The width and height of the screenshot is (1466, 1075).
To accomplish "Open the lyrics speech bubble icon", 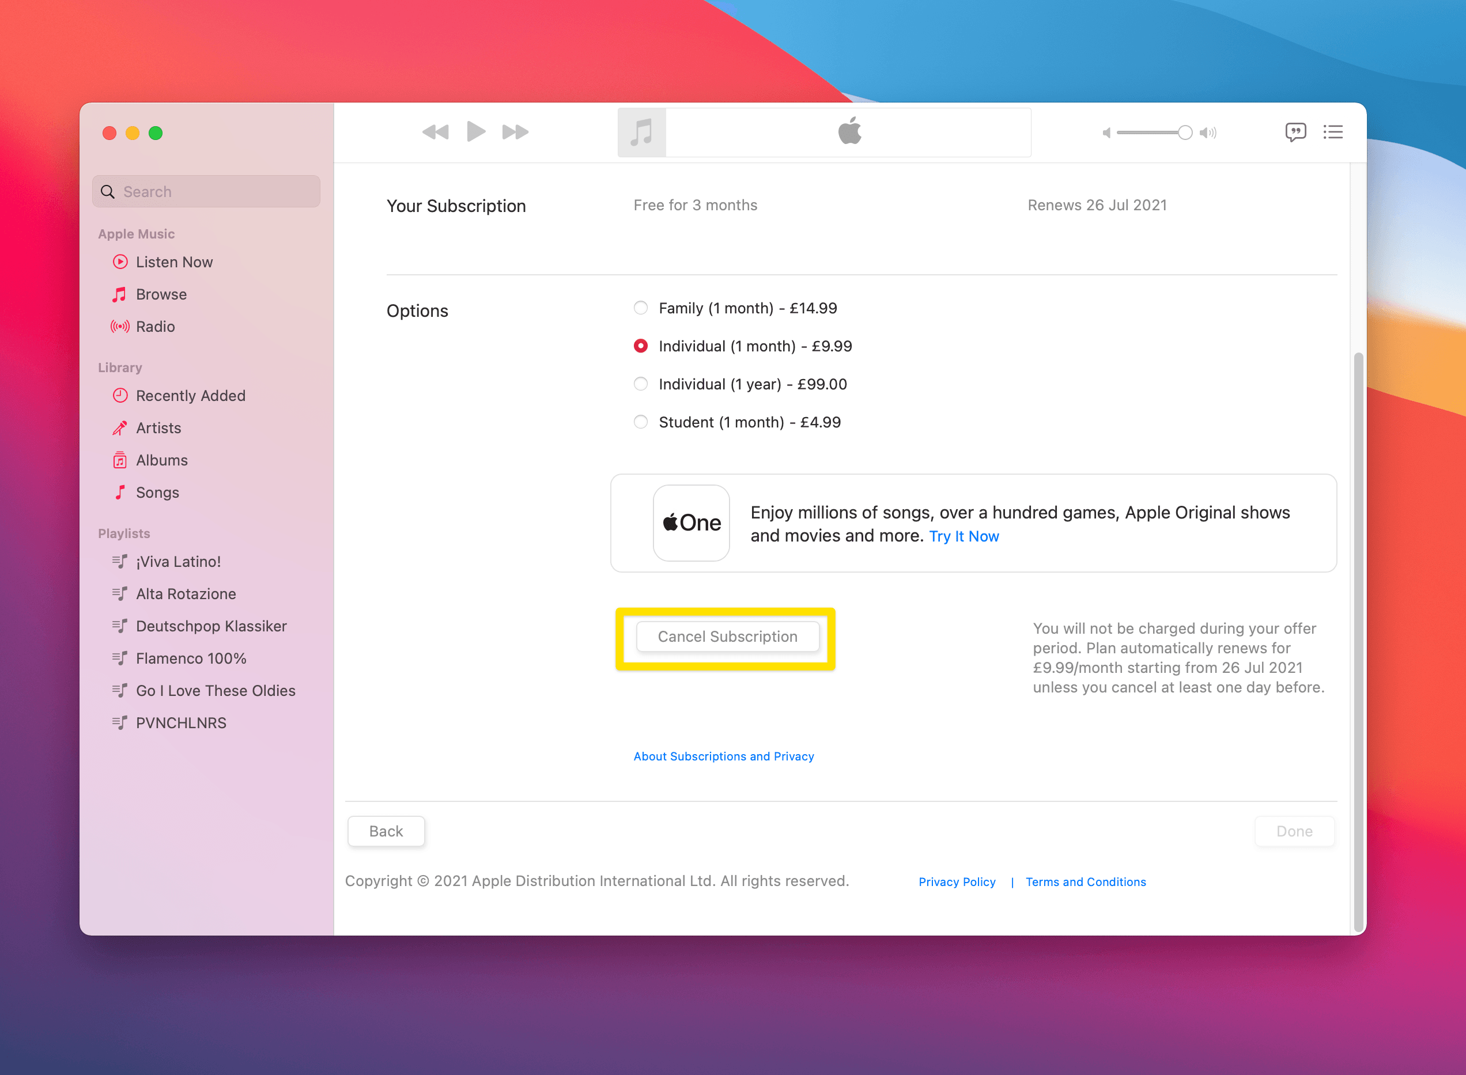I will (1295, 133).
